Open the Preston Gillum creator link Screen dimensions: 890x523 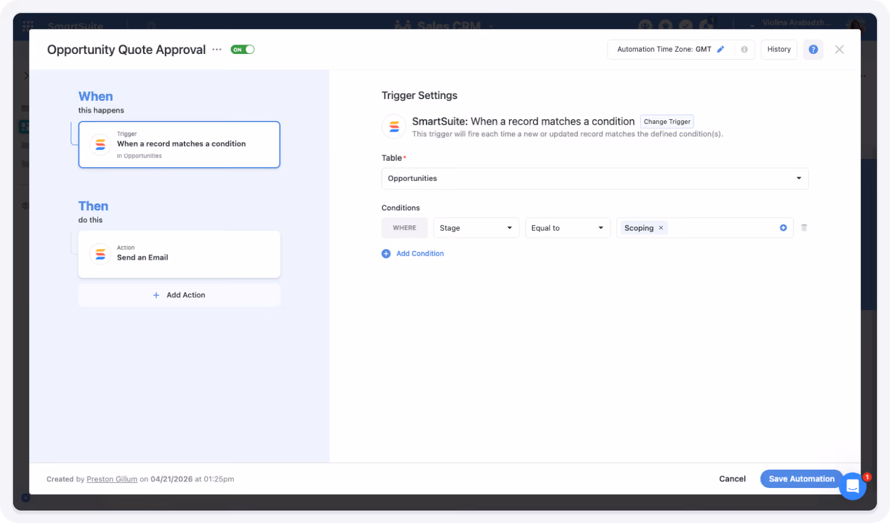[x=112, y=479]
